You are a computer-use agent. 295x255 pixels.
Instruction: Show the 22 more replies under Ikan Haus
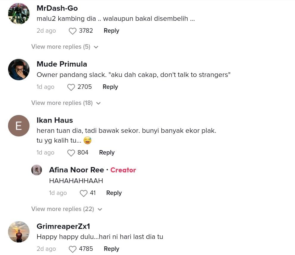point(67,209)
